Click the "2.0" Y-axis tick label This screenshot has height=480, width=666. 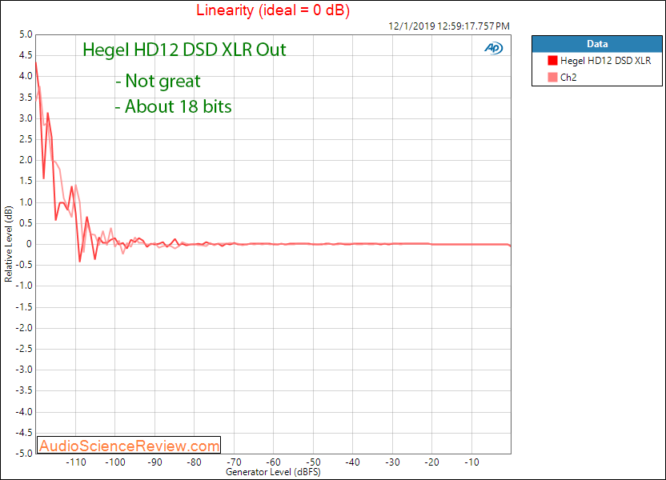pos(26,160)
